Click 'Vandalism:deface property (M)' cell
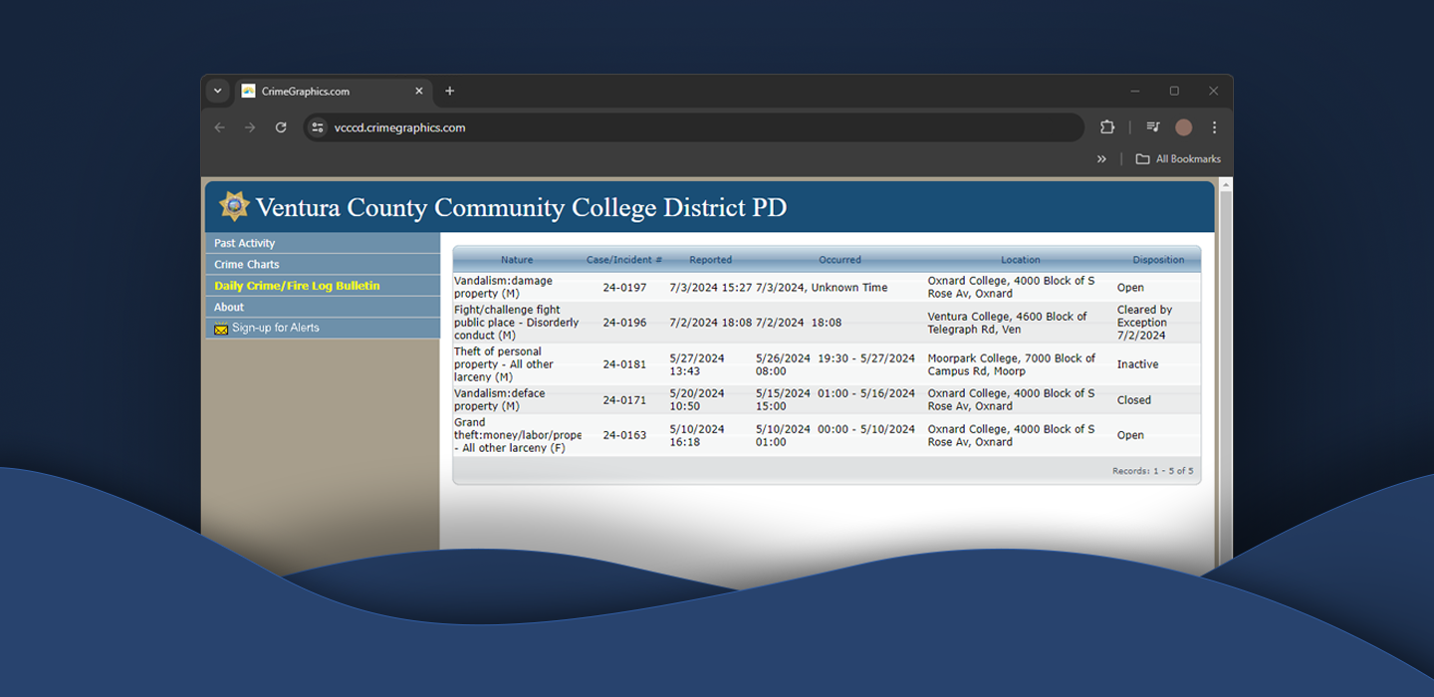 [x=500, y=400]
